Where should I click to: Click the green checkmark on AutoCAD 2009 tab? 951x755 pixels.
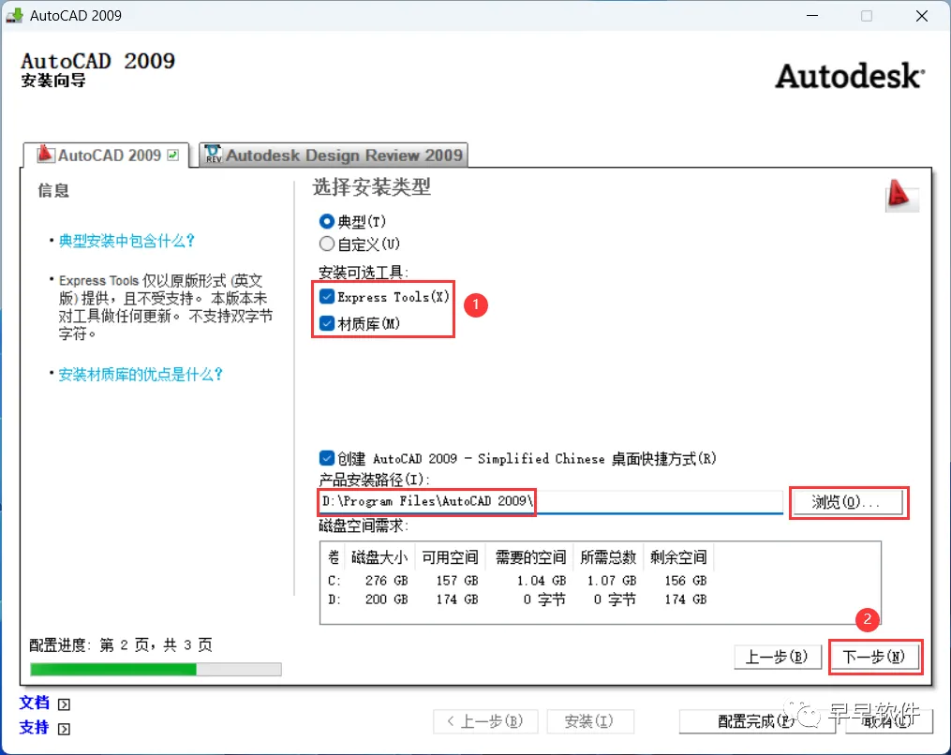click(x=173, y=155)
